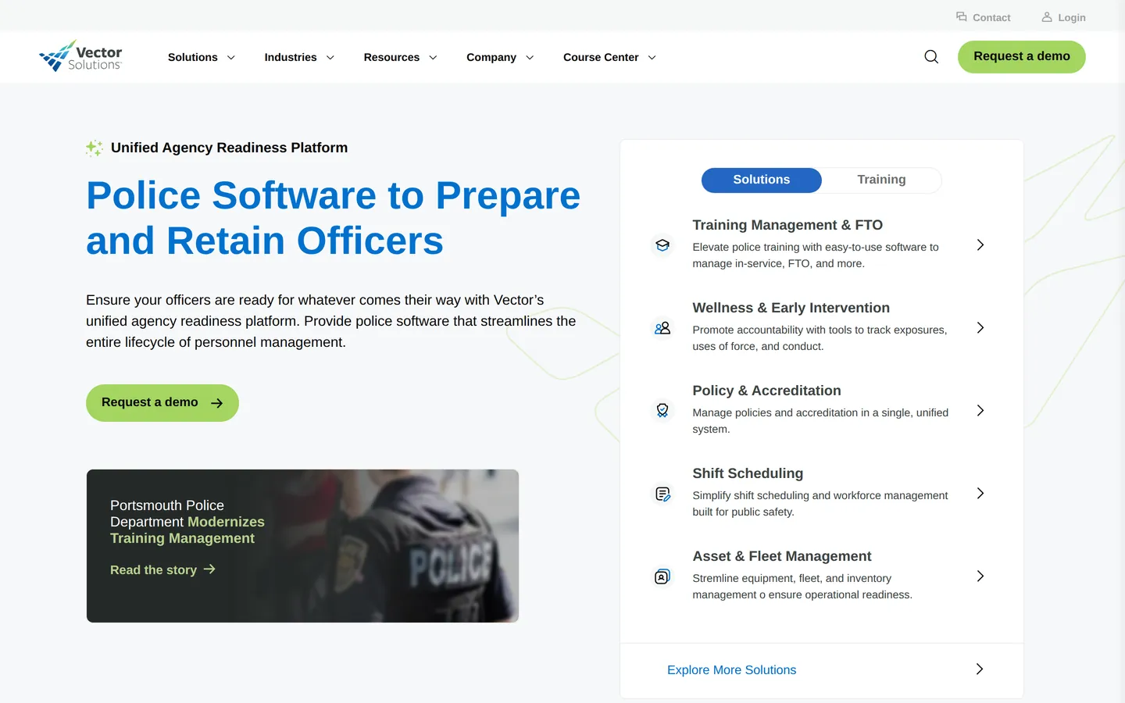Image resolution: width=1125 pixels, height=703 pixels.
Task: Click the Unified Agency Readiness Platform label
Action: (x=230, y=148)
